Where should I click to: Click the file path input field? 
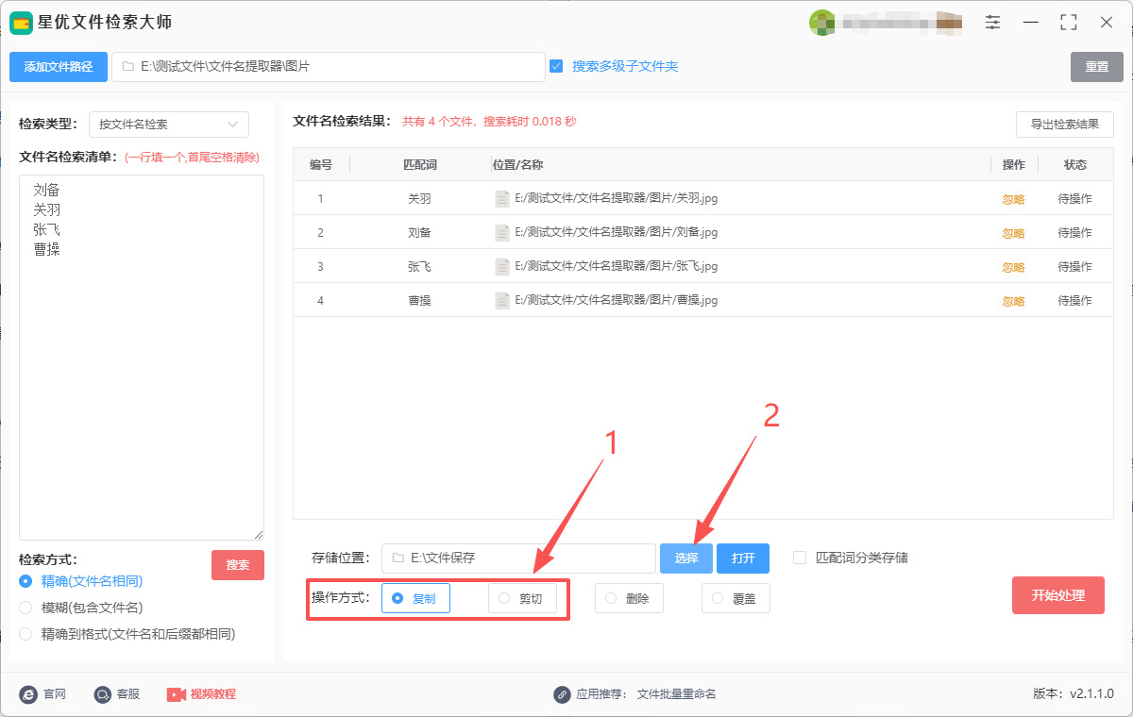329,67
